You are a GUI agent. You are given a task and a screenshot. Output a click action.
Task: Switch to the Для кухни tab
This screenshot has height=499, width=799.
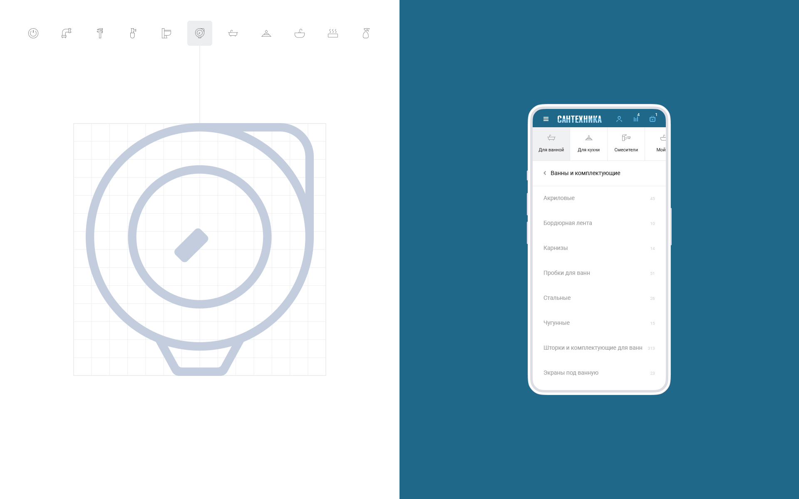[588, 143]
